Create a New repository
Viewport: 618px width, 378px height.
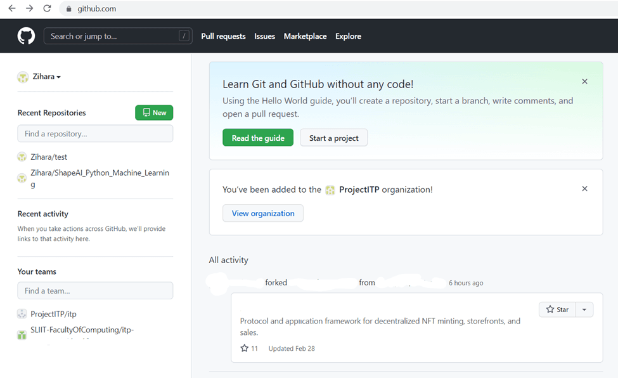click(x=154, y=112)
